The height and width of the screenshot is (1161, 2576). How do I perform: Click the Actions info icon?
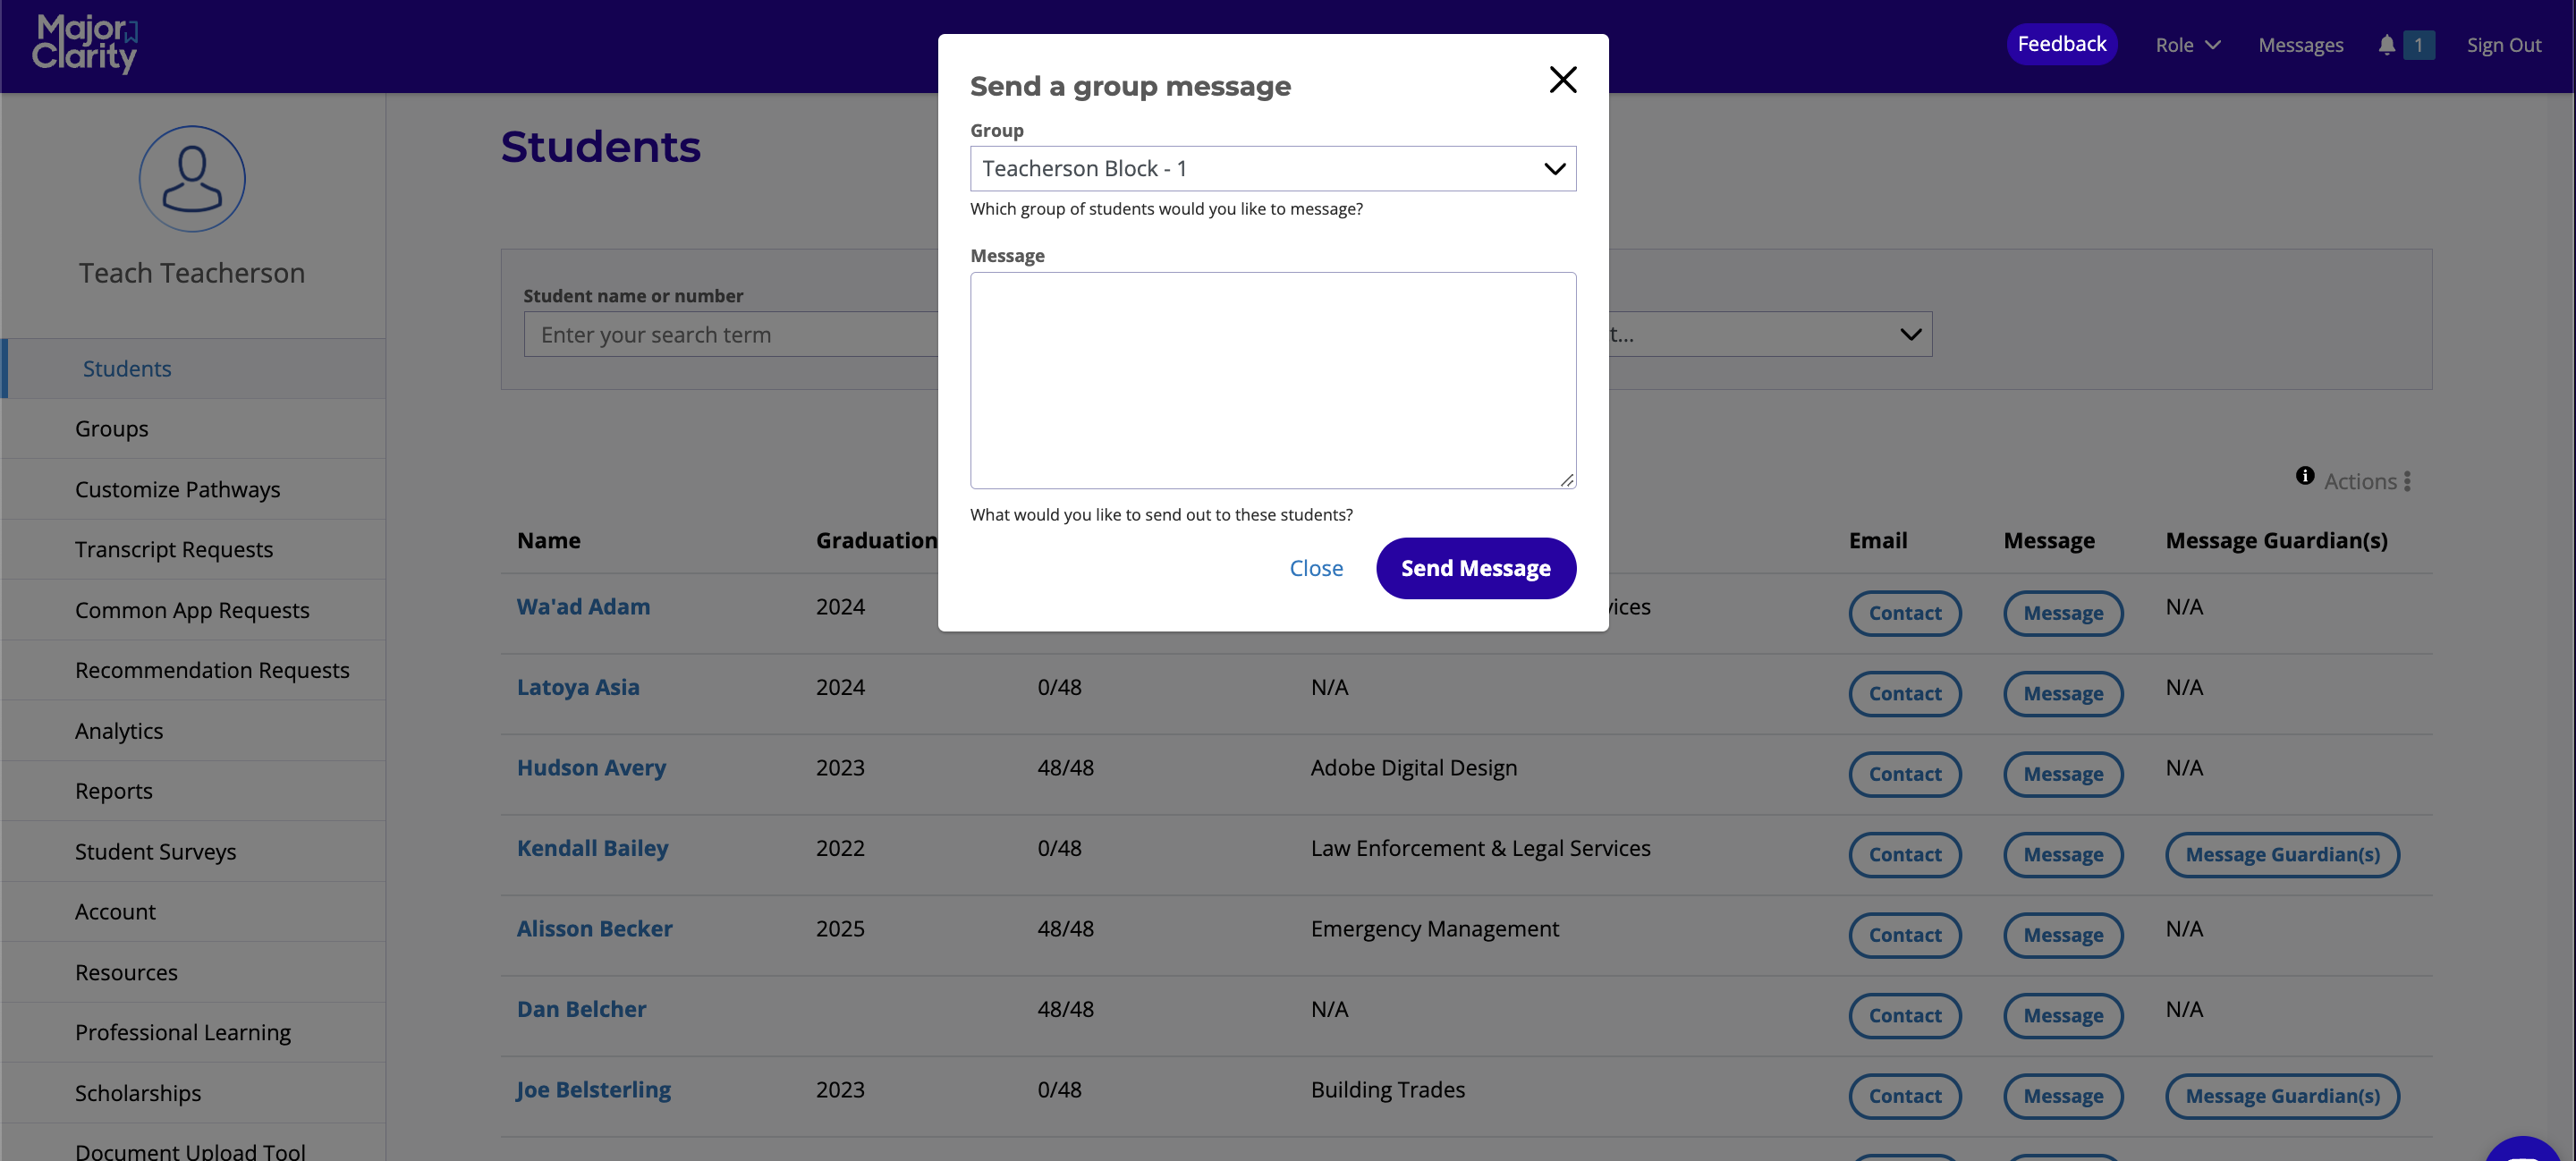2304,476
